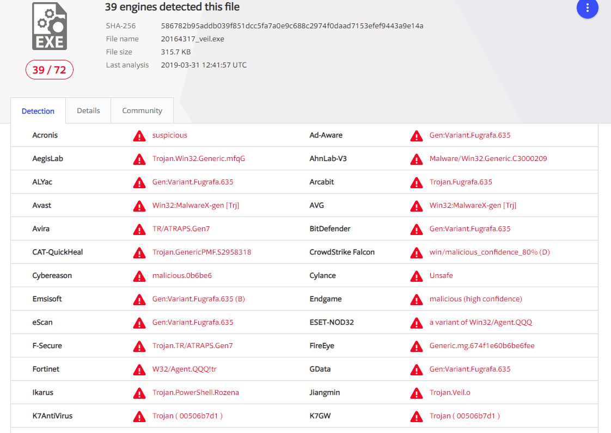Click the warning icon in eScan row
Screen dimensions: 611x433
coord(139,323)
